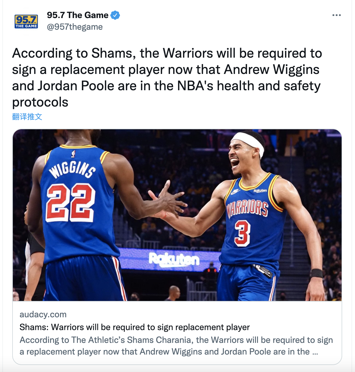The width and height of the screenshot is (355, 372).
Task: Click "Andrew Wiggins" in the tweet text
Action: (272, 70)
